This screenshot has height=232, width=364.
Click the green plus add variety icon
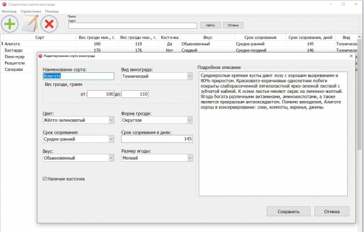coord(10,24)
